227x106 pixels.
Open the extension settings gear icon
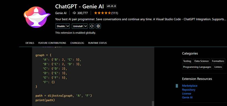pyautogui.click(x=98, y=26)
